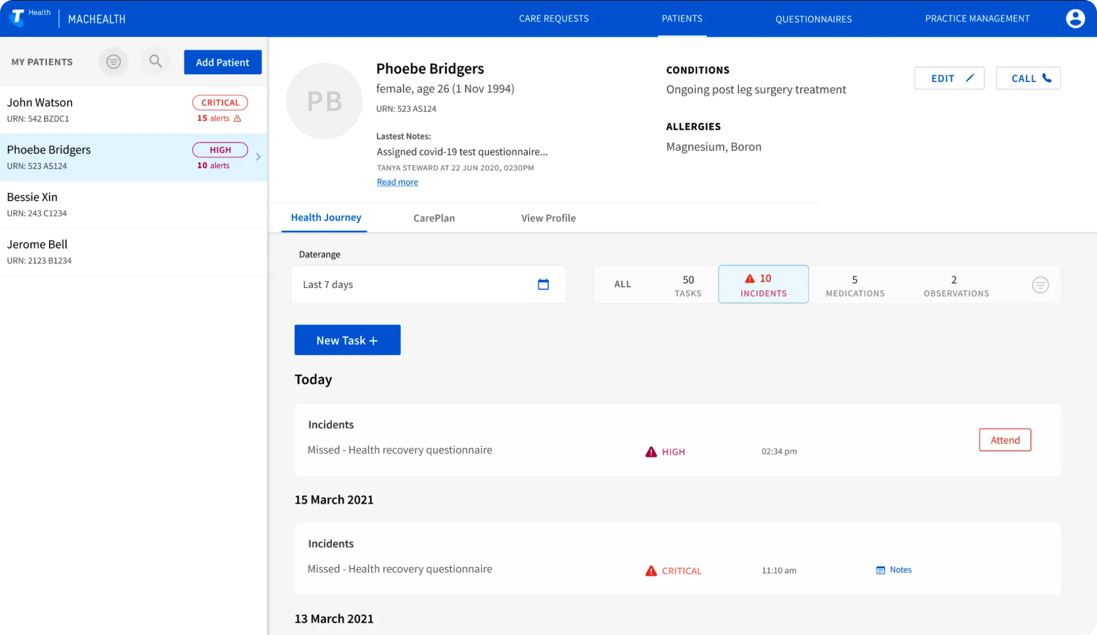Image resolution: width=1097 pixels, height=635 pixels.
Task: Open the calendar picker for date range
Action: point(543,284)
